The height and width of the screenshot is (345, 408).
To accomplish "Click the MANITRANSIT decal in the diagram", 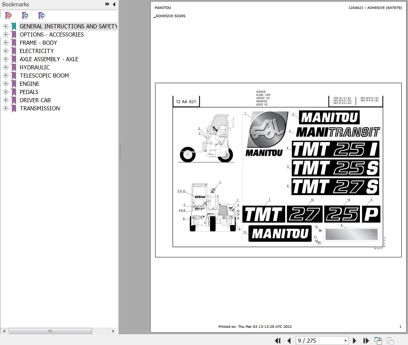I will (x=338, y=132).
